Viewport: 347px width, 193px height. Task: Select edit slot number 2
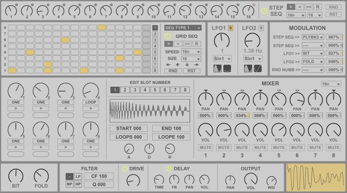tap(124, 90)
